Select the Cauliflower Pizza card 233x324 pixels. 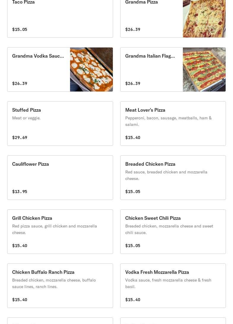60,178
